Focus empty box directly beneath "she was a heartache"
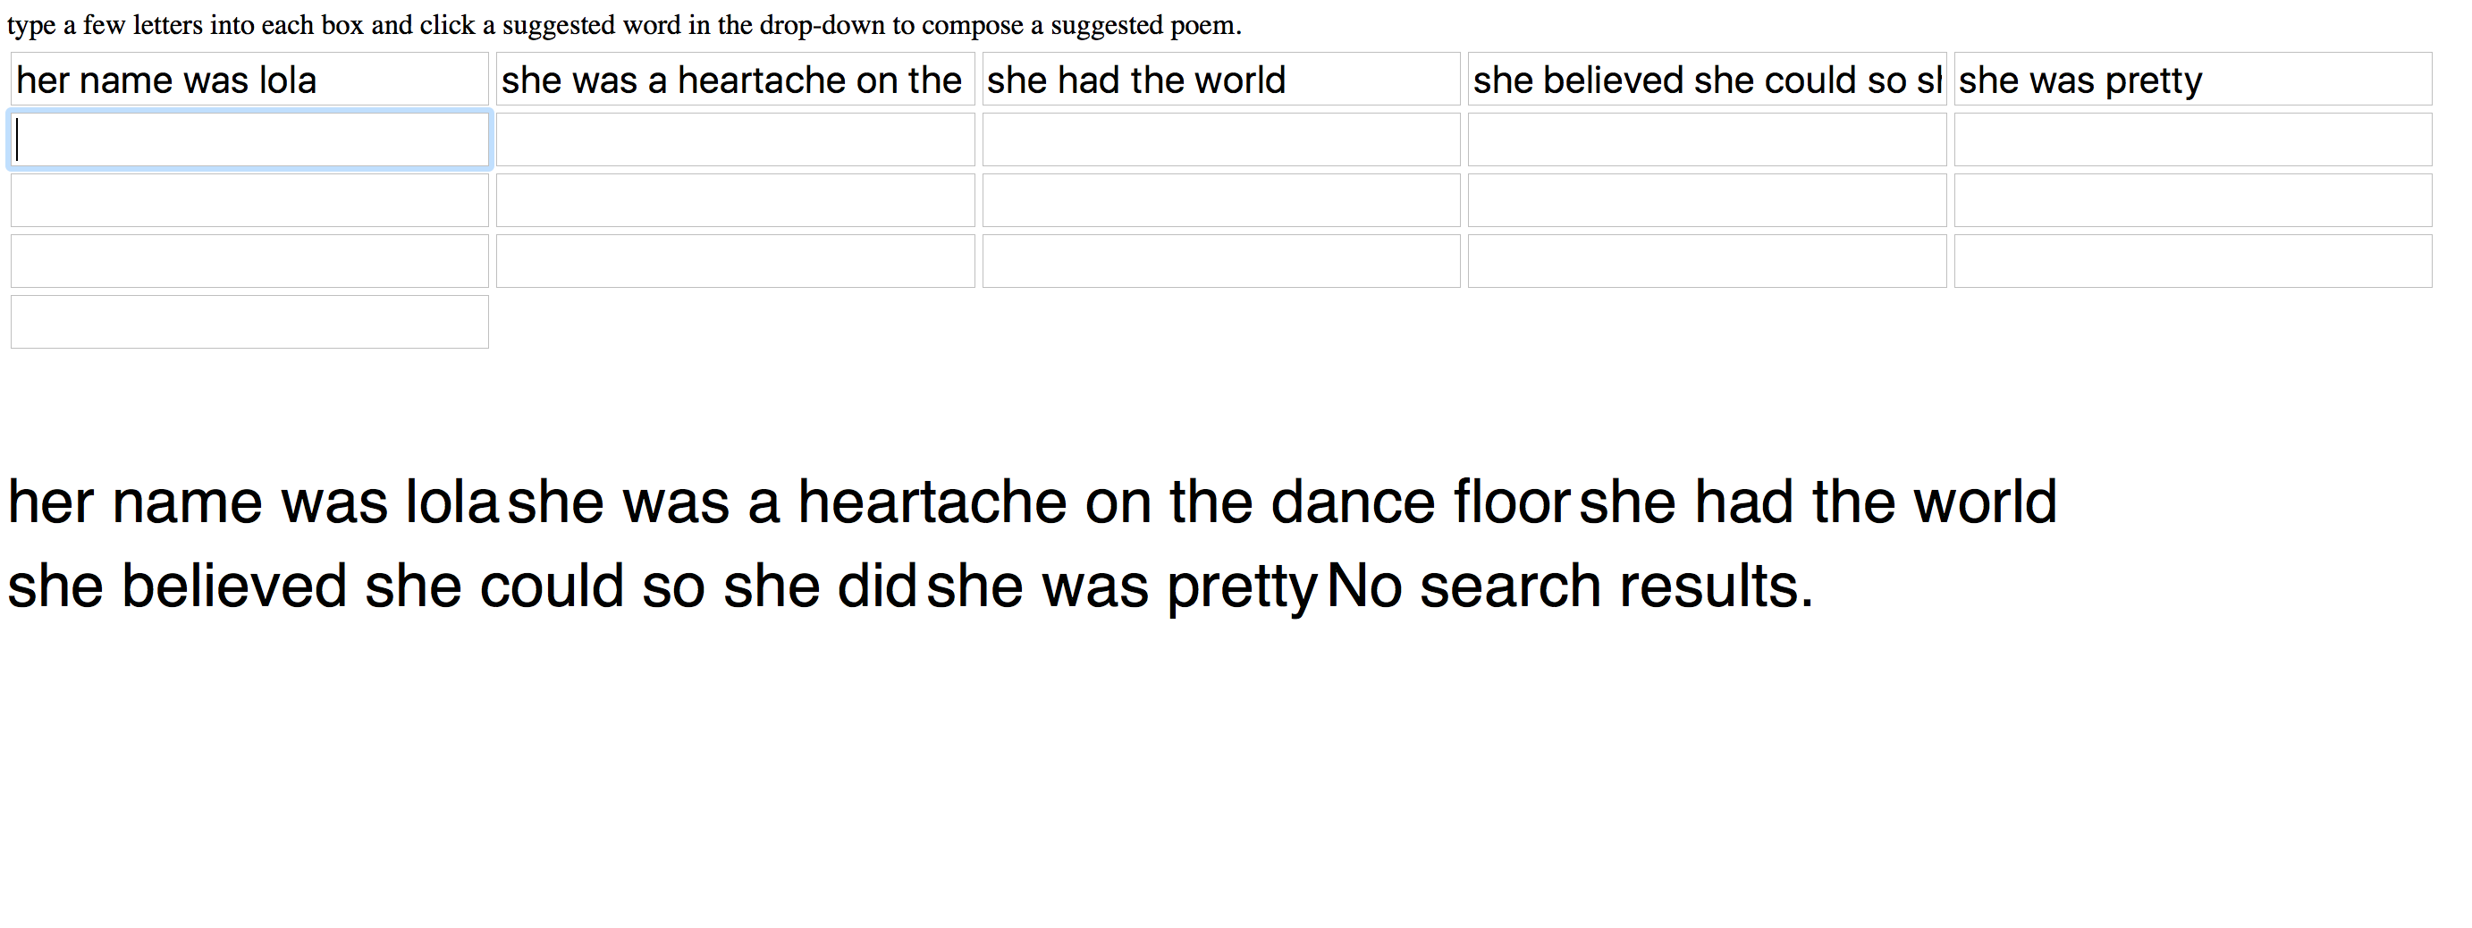The image size is (2472, 928). [x=735, y=139]
